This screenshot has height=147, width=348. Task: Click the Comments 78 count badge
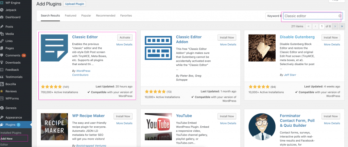point(24,56)
